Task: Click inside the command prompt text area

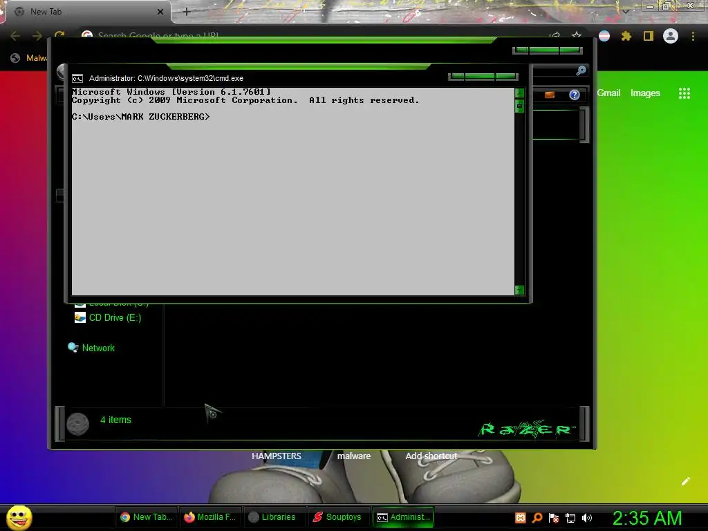Action: tap(292, 192)
